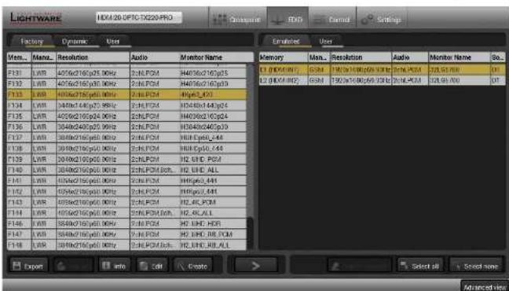
Task: Click the Export button with disk icon
Action: 28,267
